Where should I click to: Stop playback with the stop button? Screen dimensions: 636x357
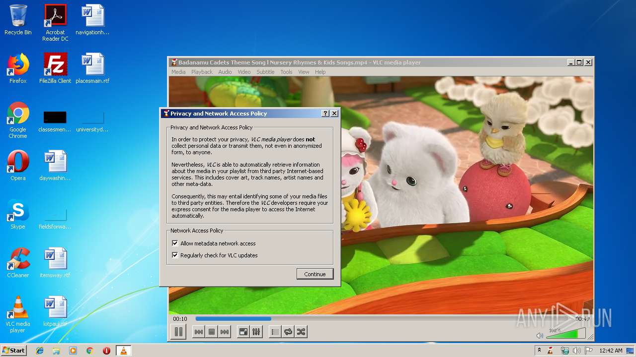point(212,332)
